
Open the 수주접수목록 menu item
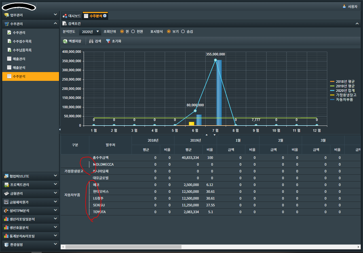click(x=31, y=42)
